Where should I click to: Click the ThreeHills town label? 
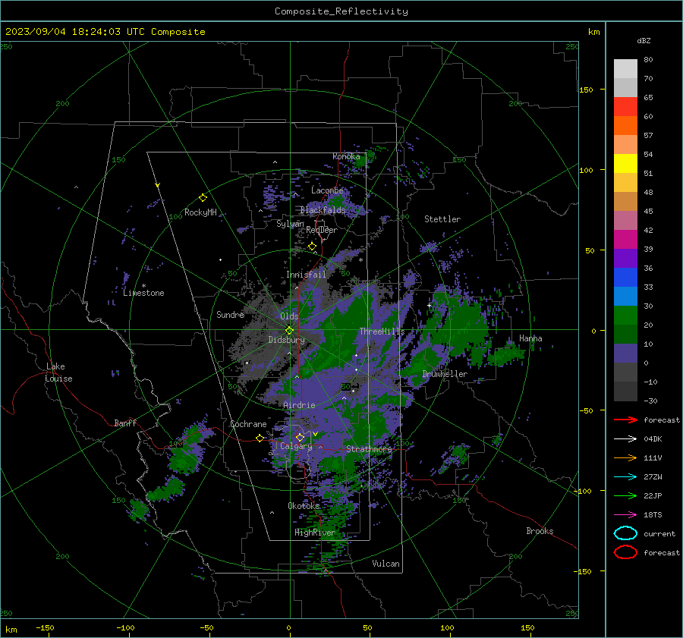(382, 332)
